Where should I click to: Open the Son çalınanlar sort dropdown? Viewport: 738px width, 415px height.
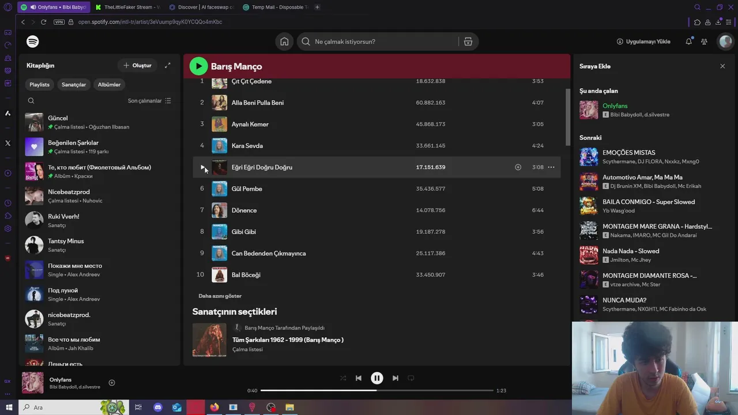(x=149, y=100)
